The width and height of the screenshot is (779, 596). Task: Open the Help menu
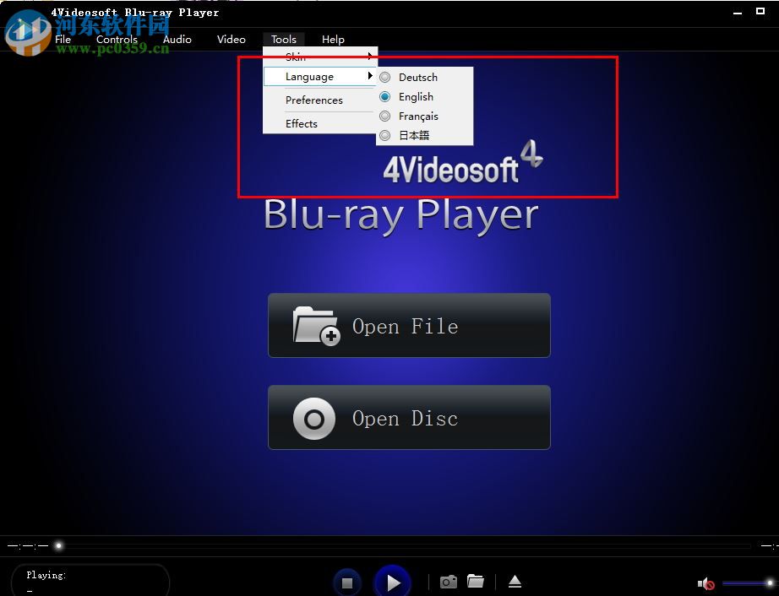coord(333,39)
